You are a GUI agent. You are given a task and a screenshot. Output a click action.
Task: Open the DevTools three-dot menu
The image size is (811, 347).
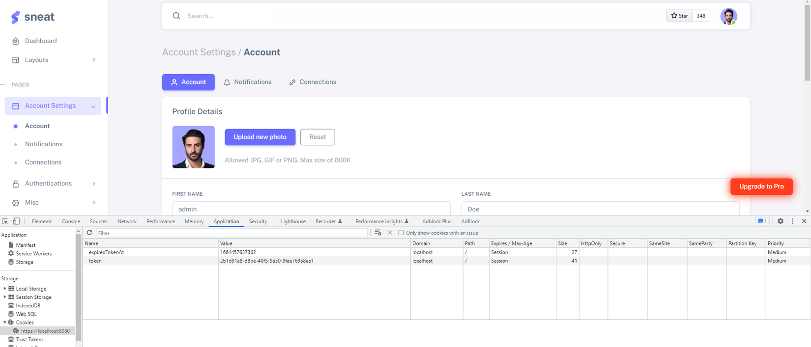[792, 221]
